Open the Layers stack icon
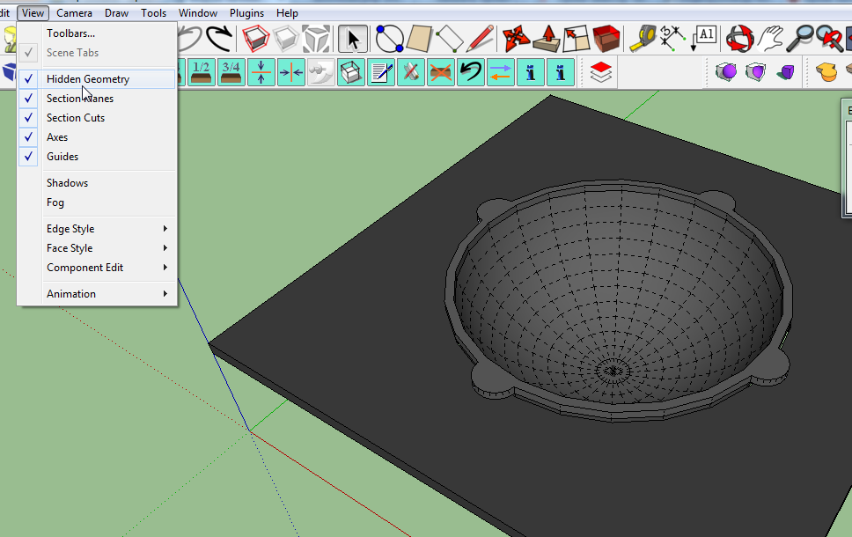 (601, 72)
